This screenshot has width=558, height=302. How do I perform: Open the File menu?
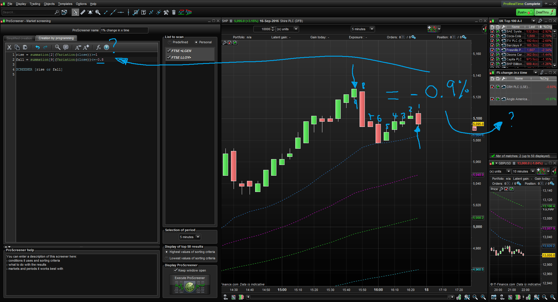10,4
